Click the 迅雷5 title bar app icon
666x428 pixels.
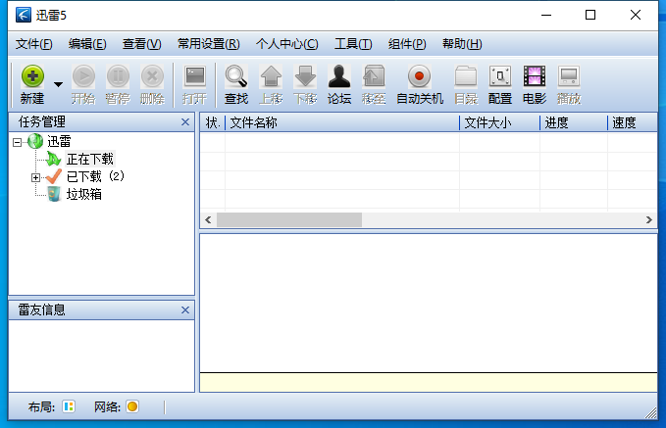tap(24, 15)
